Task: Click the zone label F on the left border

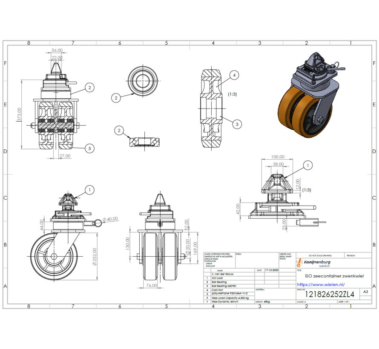Action: point(6,63)
